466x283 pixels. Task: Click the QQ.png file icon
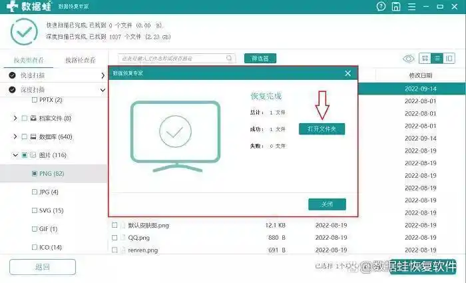[122, 238]
